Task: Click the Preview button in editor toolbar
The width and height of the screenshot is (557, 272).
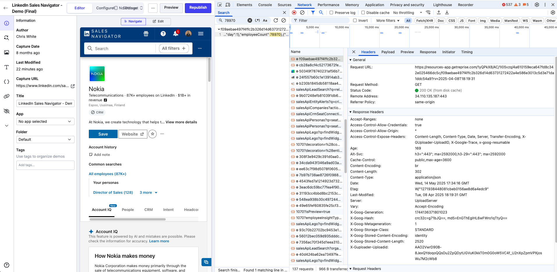Action: [171, 8]
